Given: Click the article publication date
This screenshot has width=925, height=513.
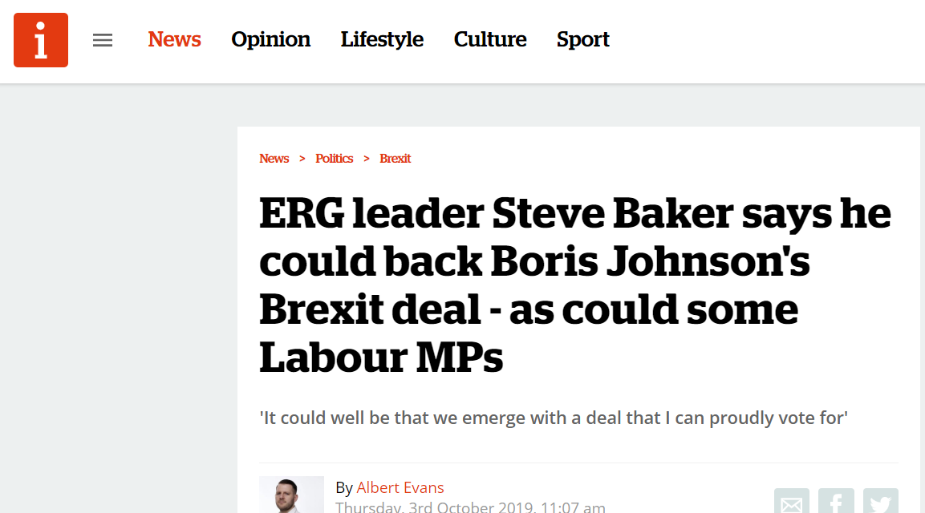Looking at the screenshot, I should pyautogui.click(x=470, y=507).
